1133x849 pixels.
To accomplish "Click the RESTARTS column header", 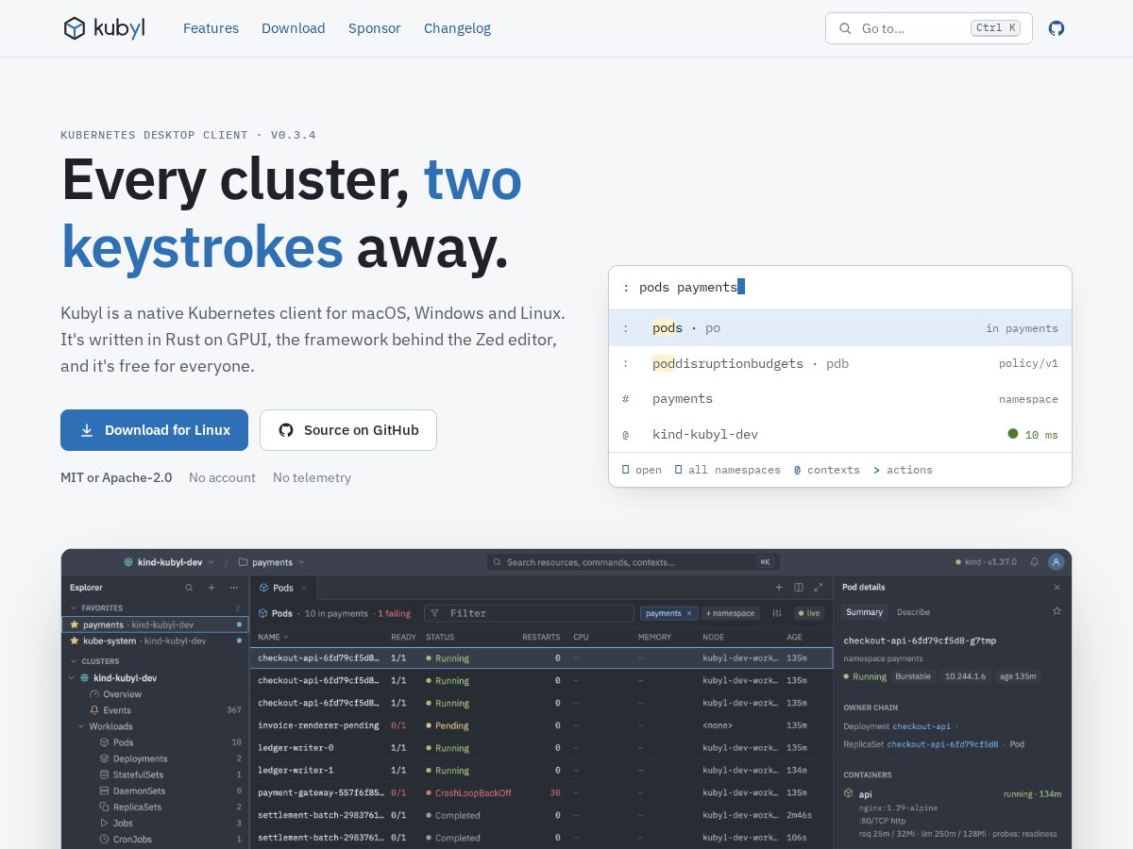I will (541, 637).
